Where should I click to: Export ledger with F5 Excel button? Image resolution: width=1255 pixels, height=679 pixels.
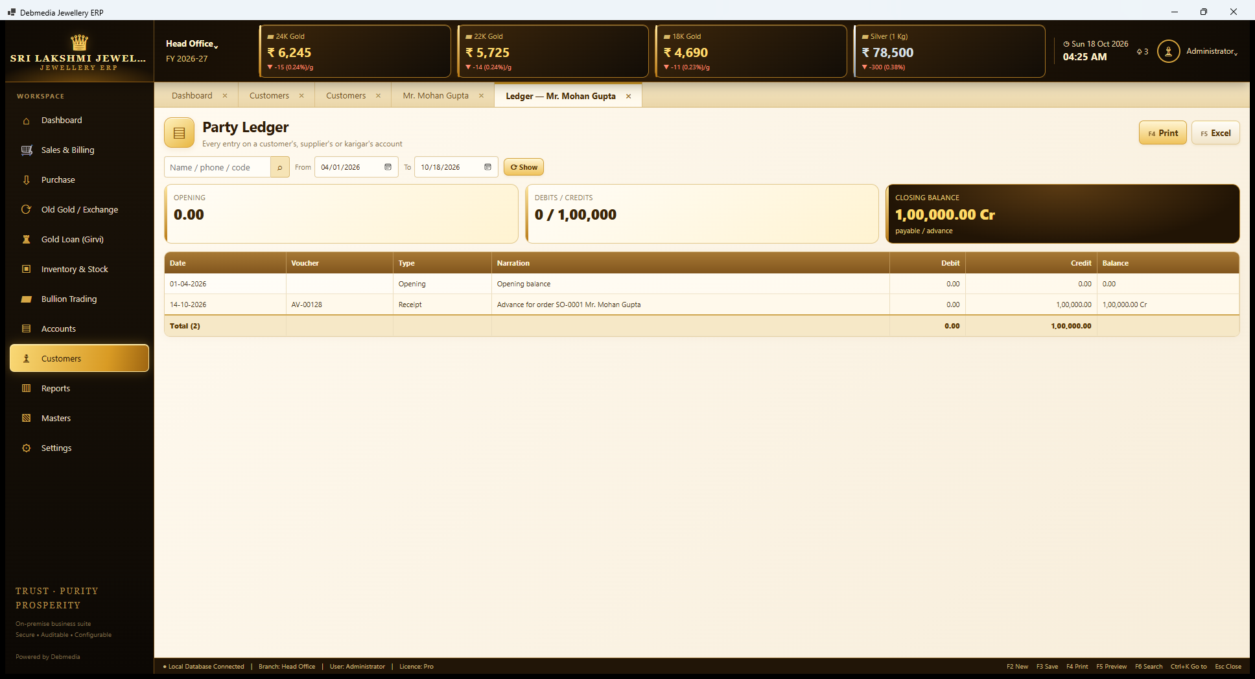coord(1215,133)
